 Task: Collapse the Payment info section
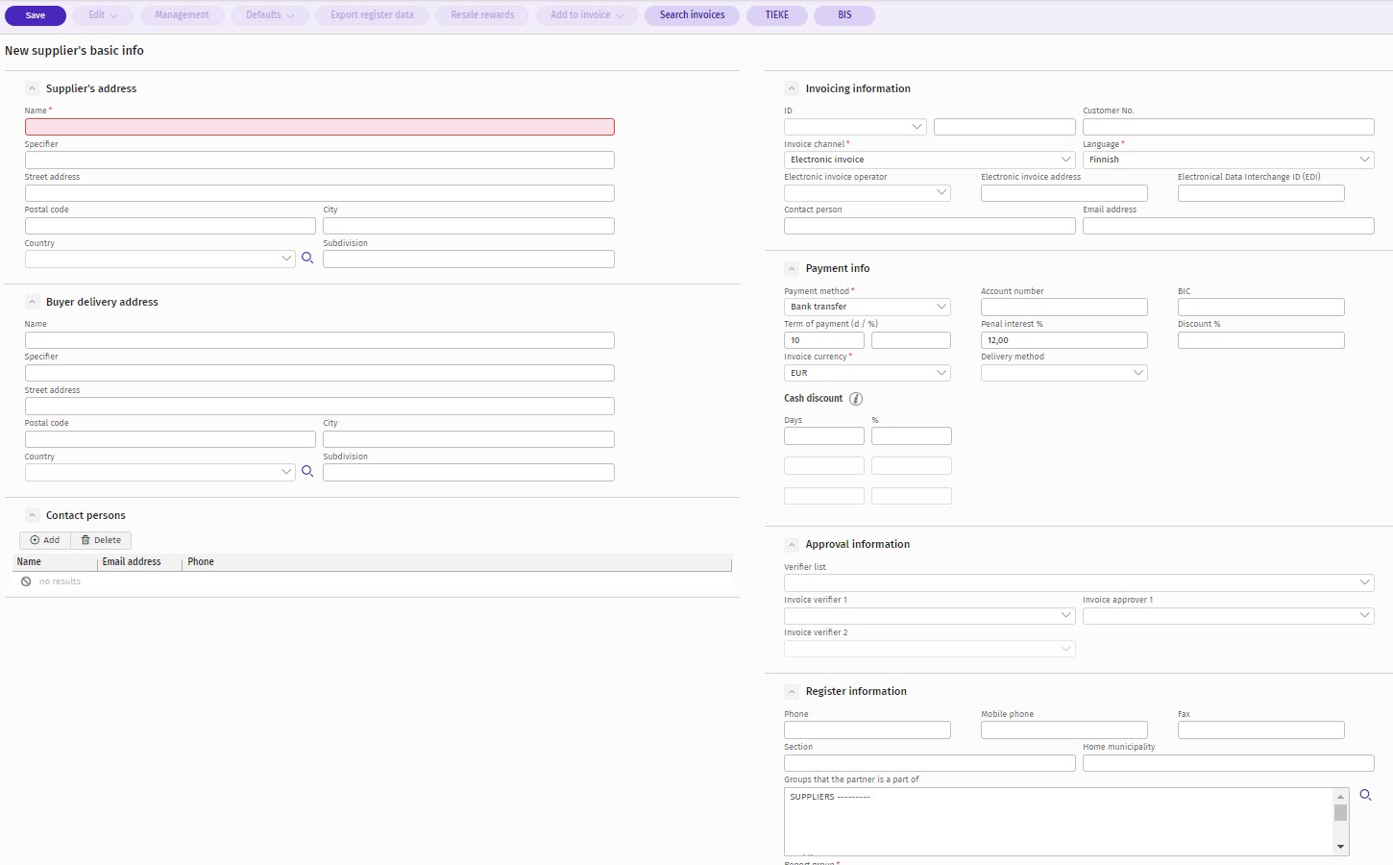tap(792, 269)
